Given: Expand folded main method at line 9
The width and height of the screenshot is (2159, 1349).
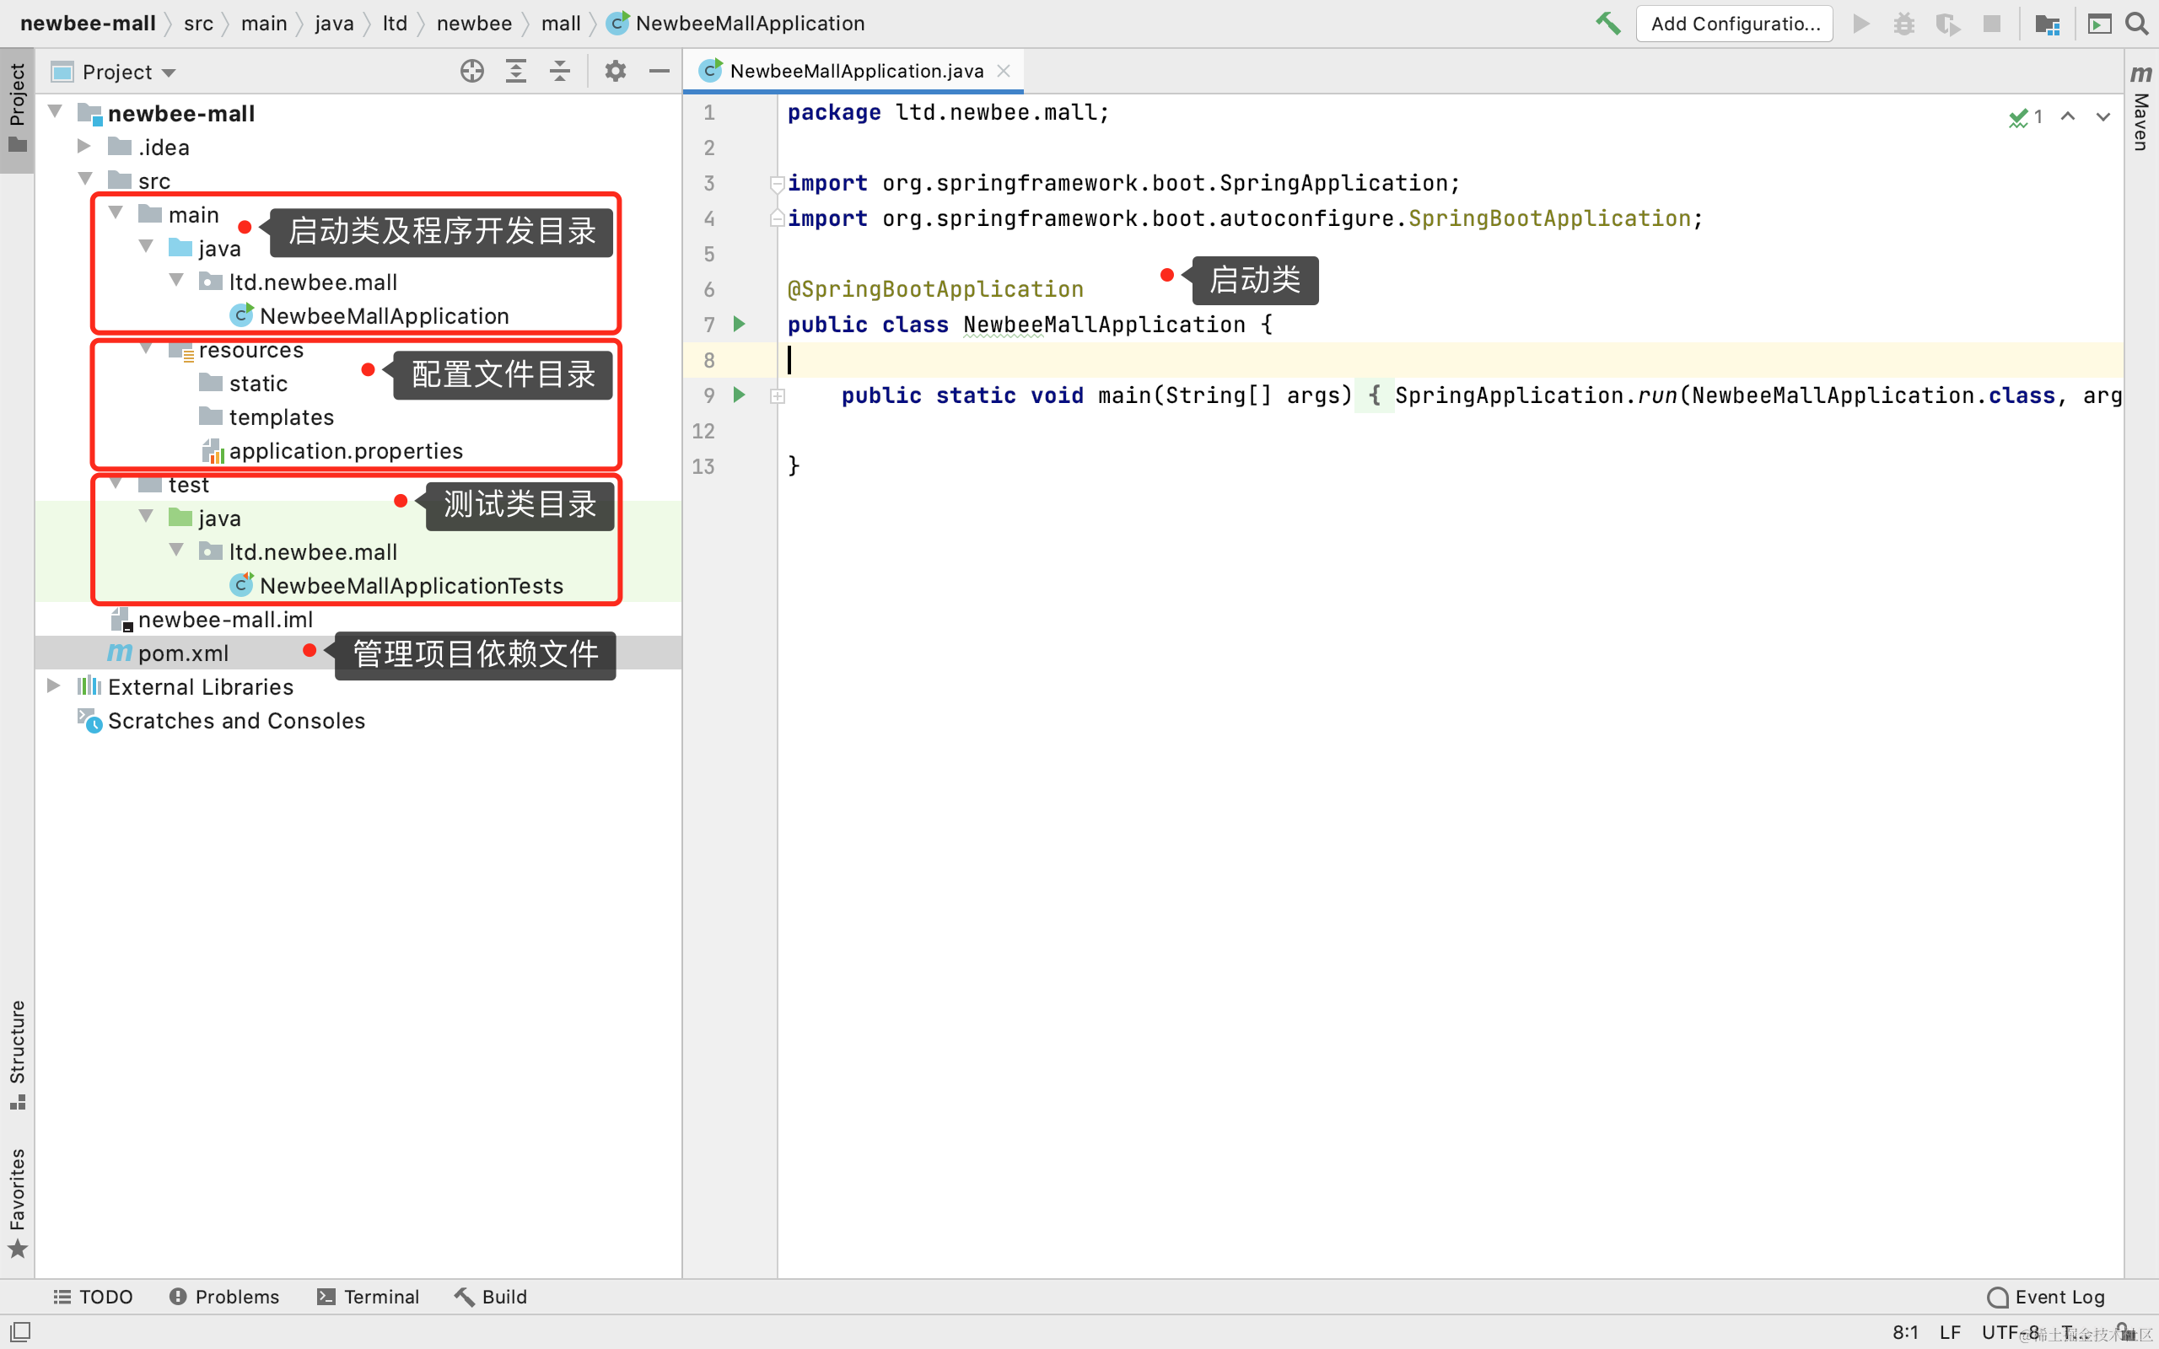Looking at the screenshot, I should [x=778, y=396].
